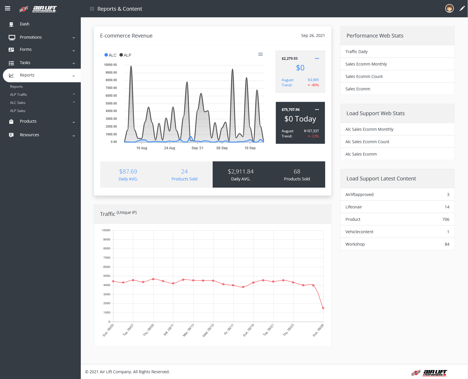
Task: Open the Workshop content row
Action: (x=397, y=244)
